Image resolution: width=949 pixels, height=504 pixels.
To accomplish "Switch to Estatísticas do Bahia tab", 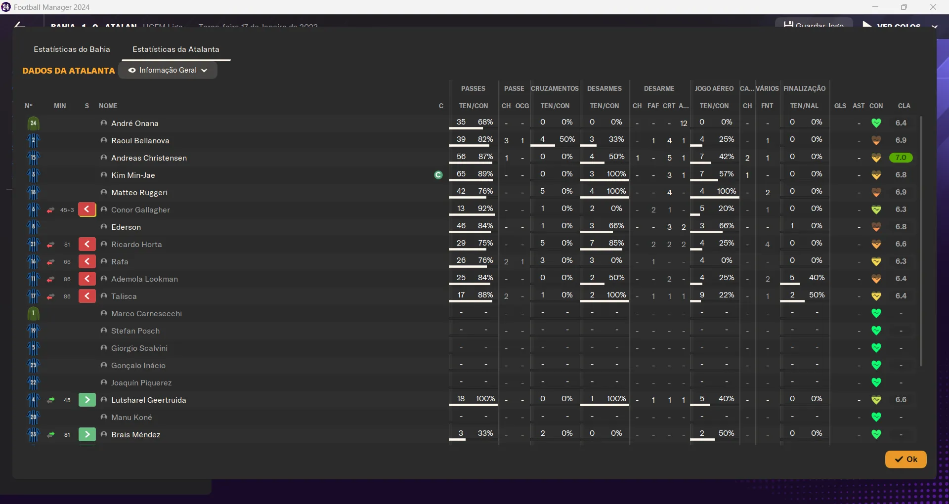I will click(x=72, y=49).
